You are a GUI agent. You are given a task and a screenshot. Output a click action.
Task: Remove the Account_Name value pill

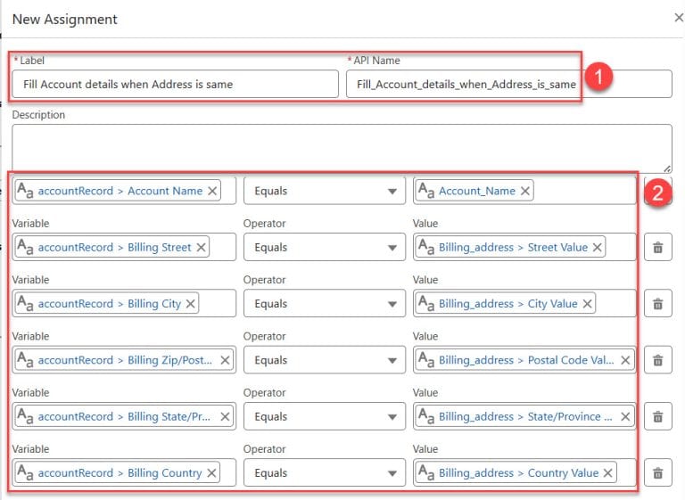point(525,191)
